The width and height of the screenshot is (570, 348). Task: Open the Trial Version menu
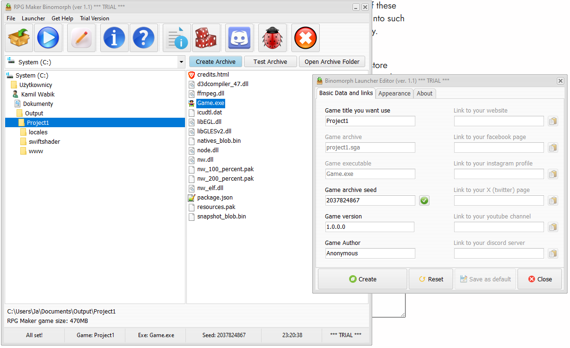tap(95, 18)
